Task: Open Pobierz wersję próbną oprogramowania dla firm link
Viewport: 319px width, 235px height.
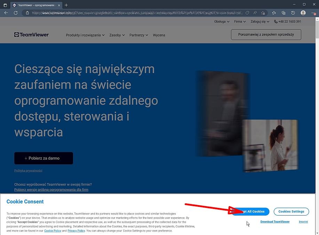Action: (x=51, y=190)
